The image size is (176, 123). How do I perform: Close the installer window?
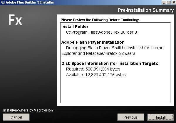click(174, 2)
